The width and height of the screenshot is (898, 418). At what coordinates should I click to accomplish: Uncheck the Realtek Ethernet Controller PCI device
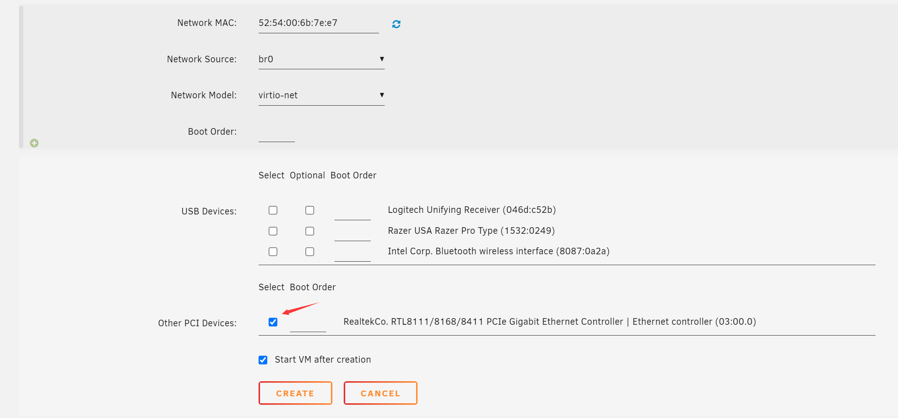273,322
